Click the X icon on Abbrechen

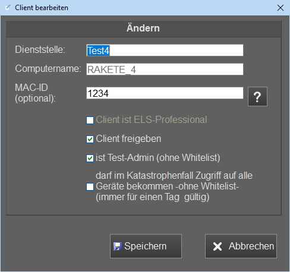coord(218,246)
